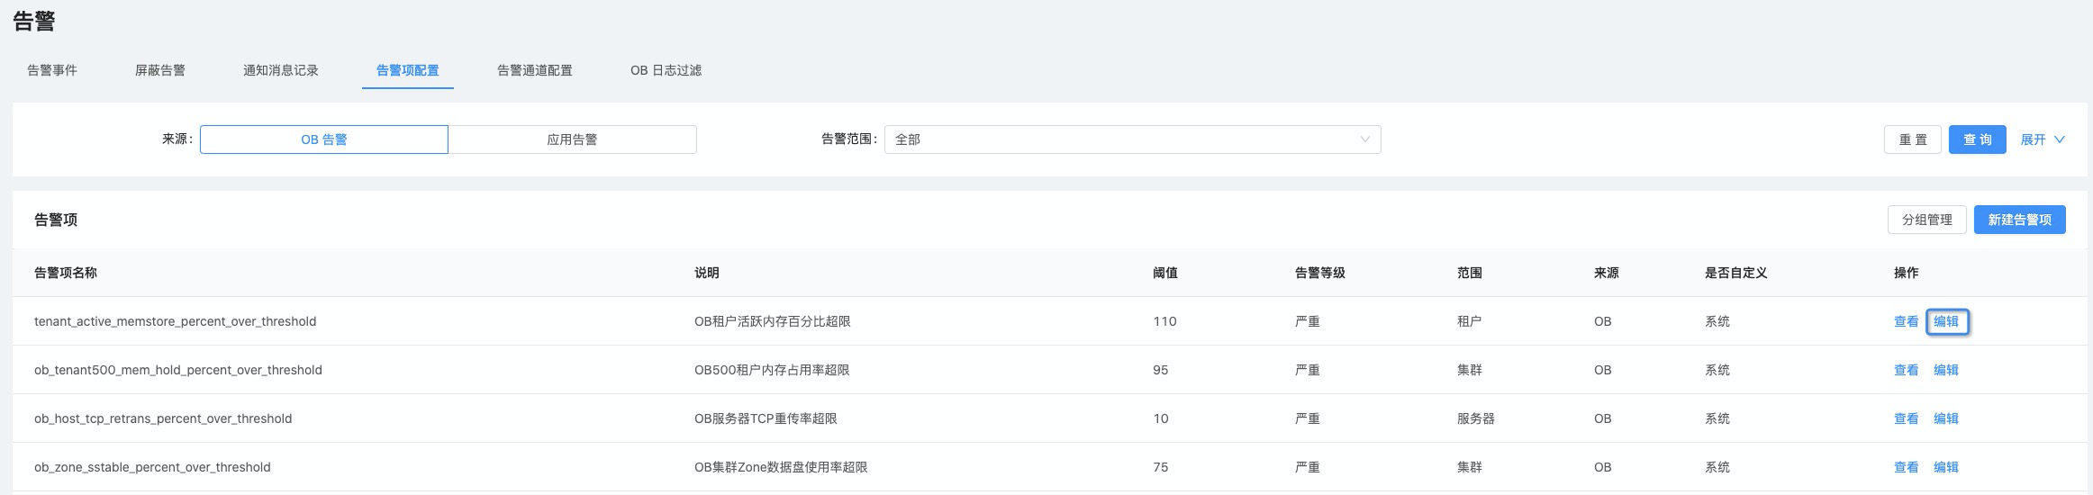
Task: Open the 告警范围 dropdown arrow
Action: pos(1364,139)
